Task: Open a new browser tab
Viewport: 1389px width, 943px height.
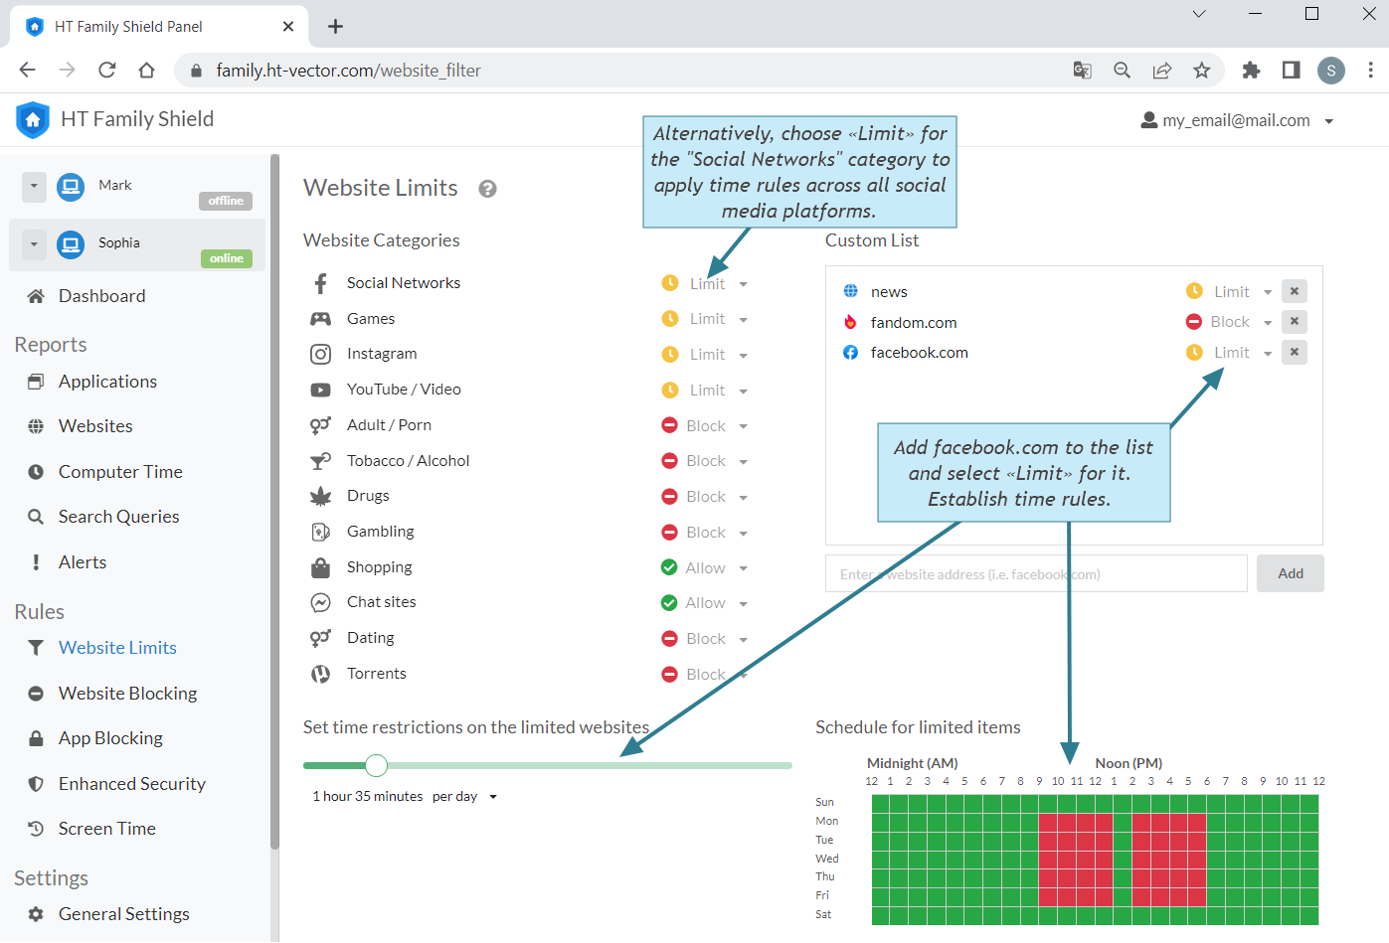Action: (335, 27)
